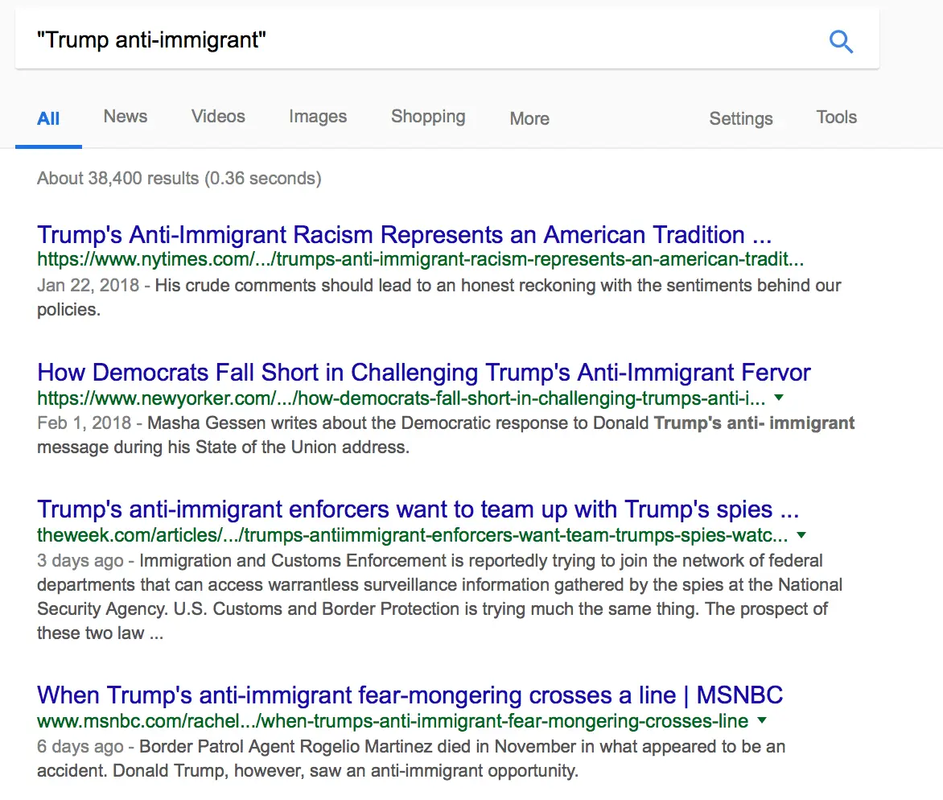943x800 pixels.
Task: Open the New Yorker Democrats article
Action: tap(422, 372)
